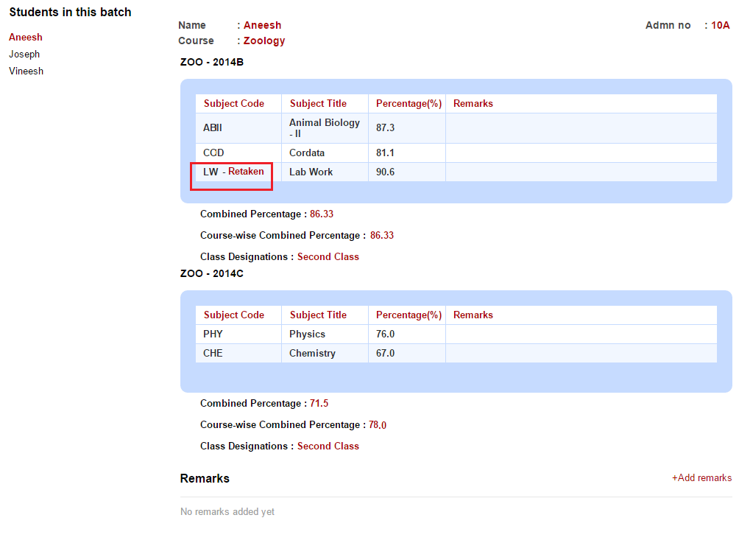Click the Subject Code header in ZOO - 2014B table
Screen dimensions: 739x543
pos(233,103)
